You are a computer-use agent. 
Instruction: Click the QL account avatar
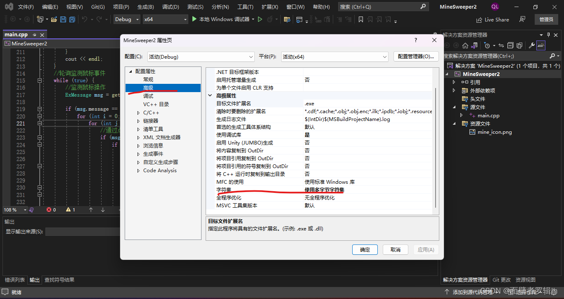495,7
